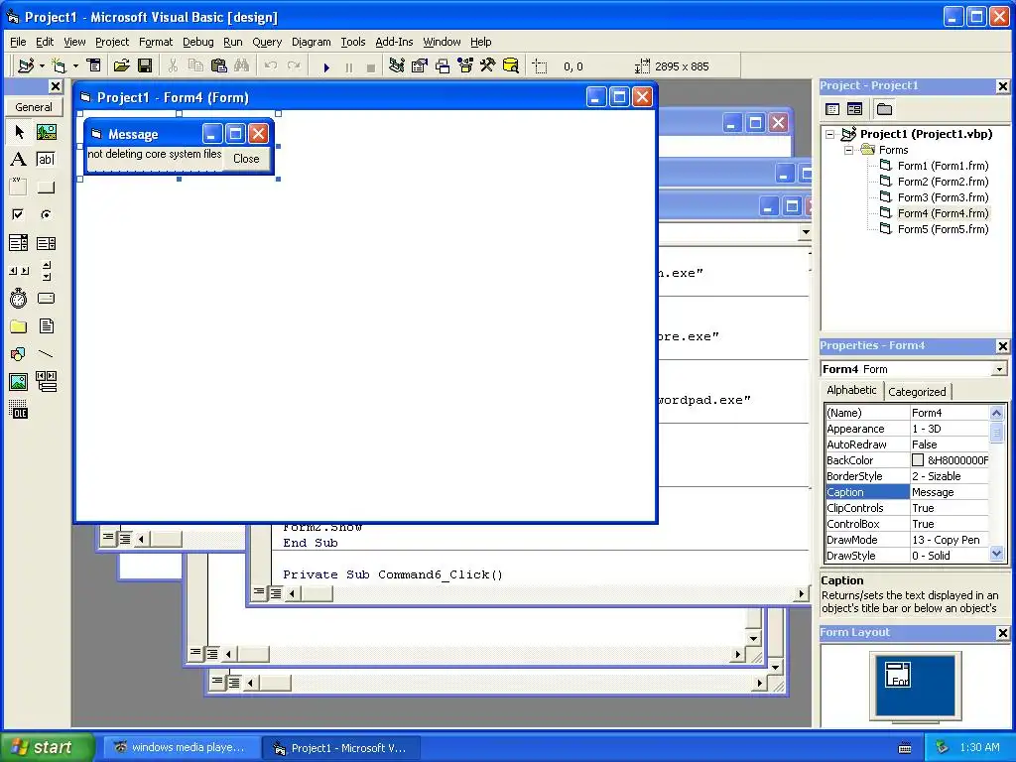The height and width of the screenshot is (762, 1016).
Task: Open the Add-Ins menu
Action: [394, 42]
